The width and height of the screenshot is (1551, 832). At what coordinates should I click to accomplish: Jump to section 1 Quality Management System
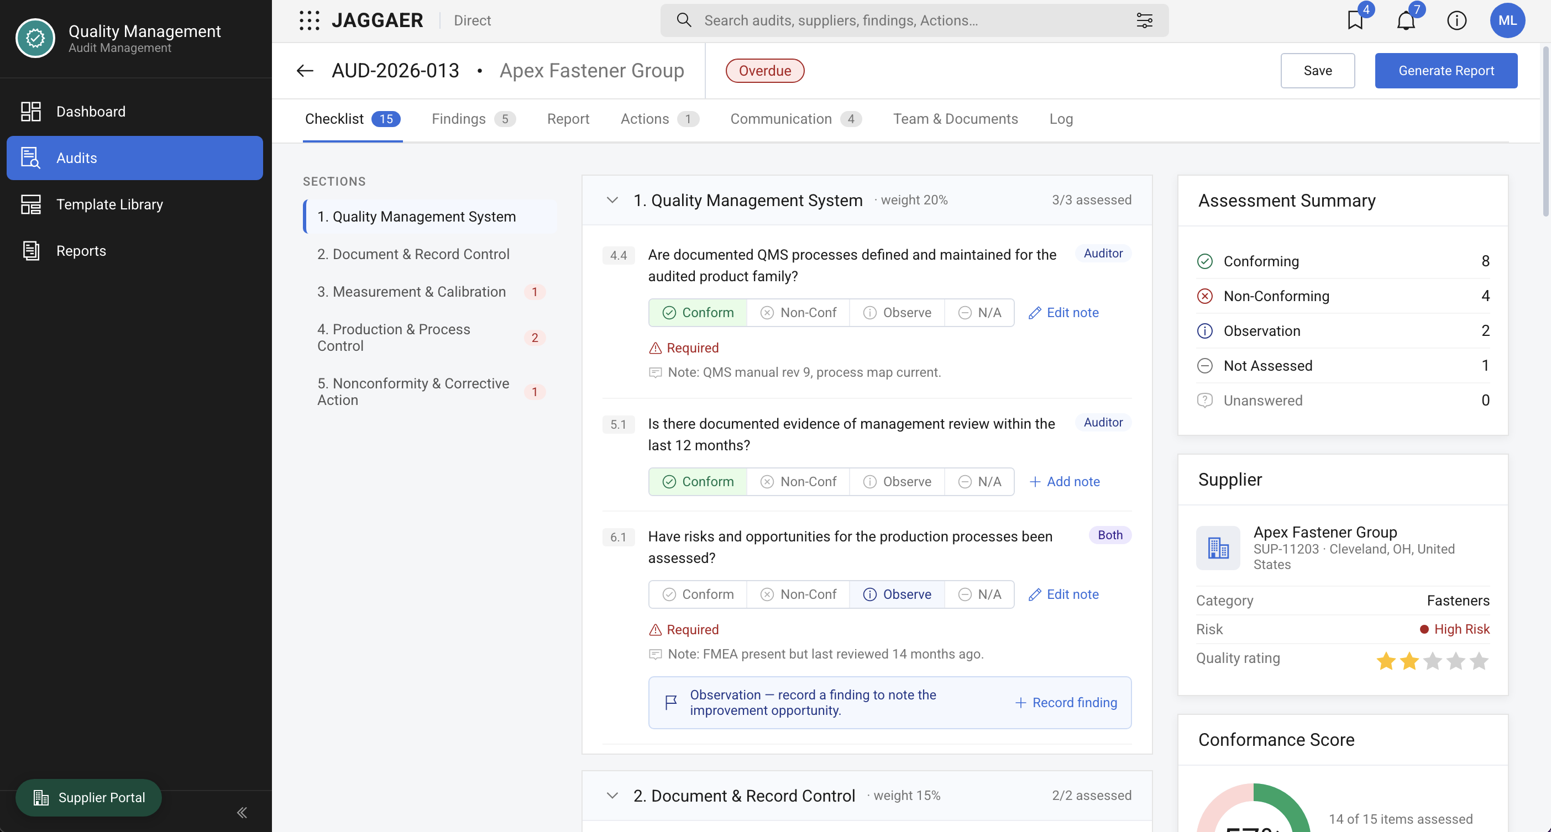pos(430,217)
